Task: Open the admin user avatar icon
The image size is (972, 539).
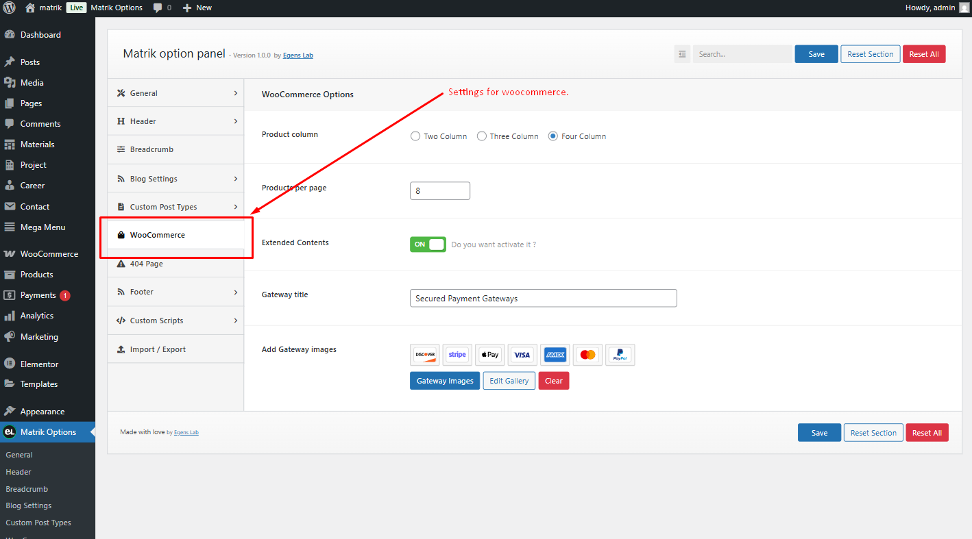Action: [964, 8]
